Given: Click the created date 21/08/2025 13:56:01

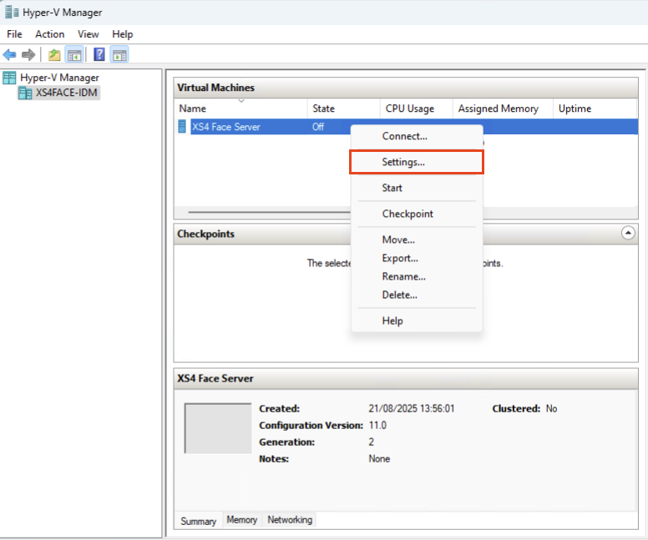Looking at the screenshot, I should [411, 409].
